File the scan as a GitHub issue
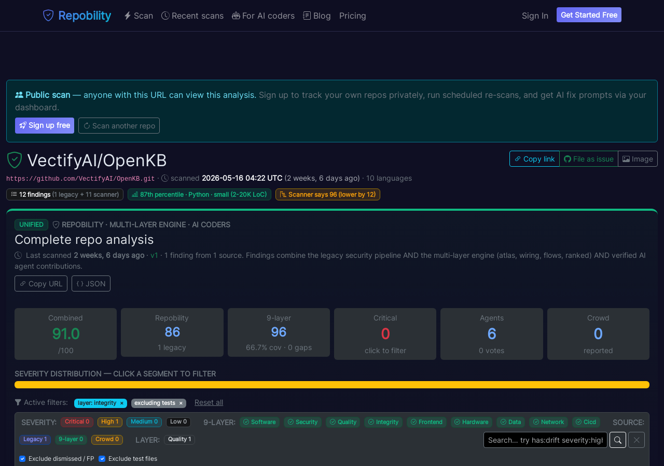Viewport: 664px width, 466px height. [589, 159]
